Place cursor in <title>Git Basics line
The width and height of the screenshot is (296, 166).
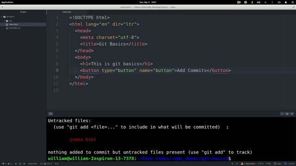[x=114, y=44]
